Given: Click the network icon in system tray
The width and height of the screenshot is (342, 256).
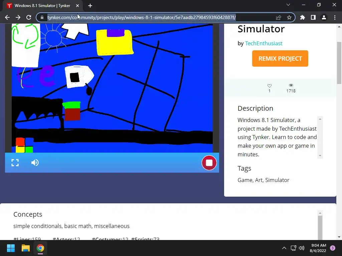Looking at the screenshot, I should [293, 248].
